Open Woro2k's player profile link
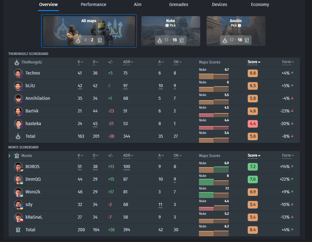 point(33,192)
